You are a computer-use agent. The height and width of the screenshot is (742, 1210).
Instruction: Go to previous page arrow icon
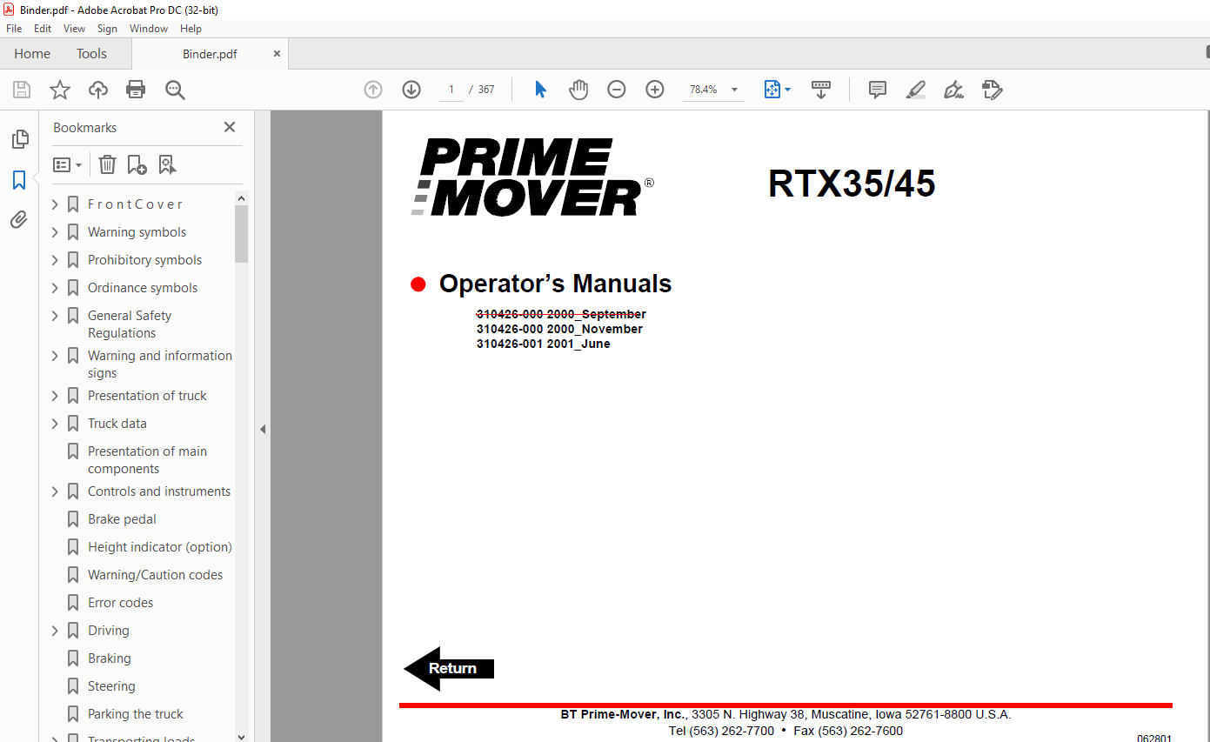pos(373,90)
